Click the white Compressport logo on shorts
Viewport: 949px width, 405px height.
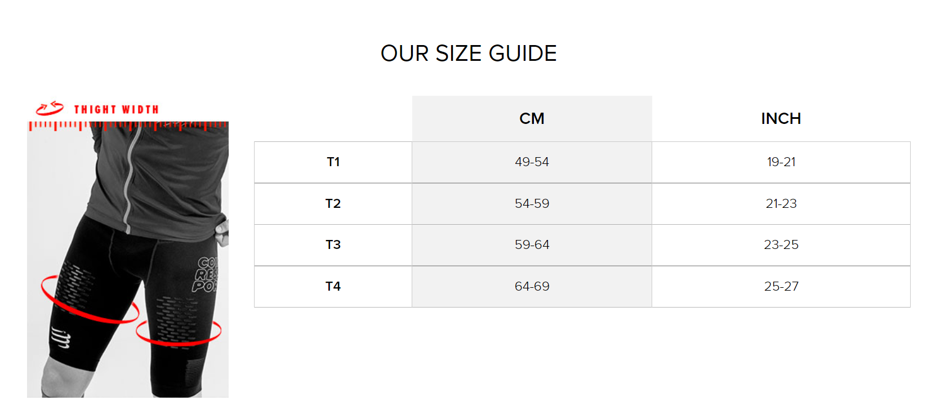click(61, 337)
